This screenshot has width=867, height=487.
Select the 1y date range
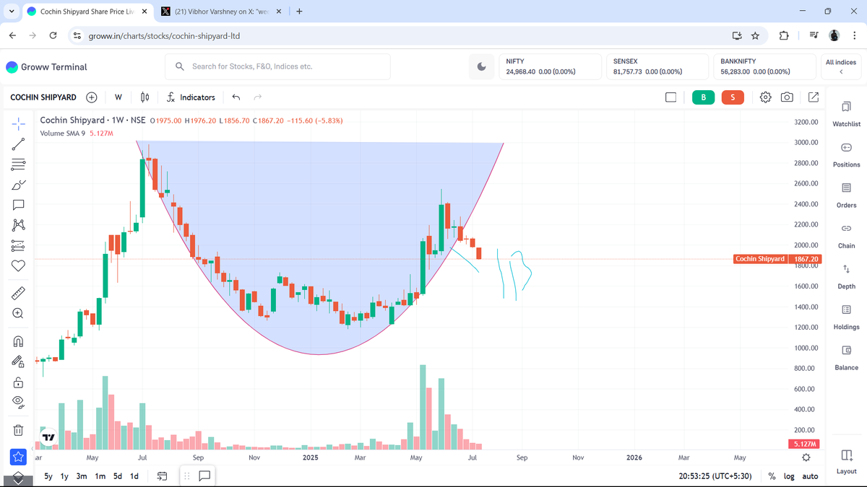[x=64, y=476]
